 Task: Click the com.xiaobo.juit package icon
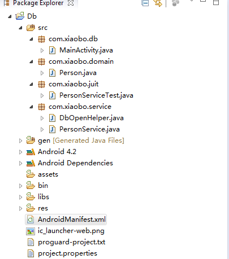(x=41, y=84)
